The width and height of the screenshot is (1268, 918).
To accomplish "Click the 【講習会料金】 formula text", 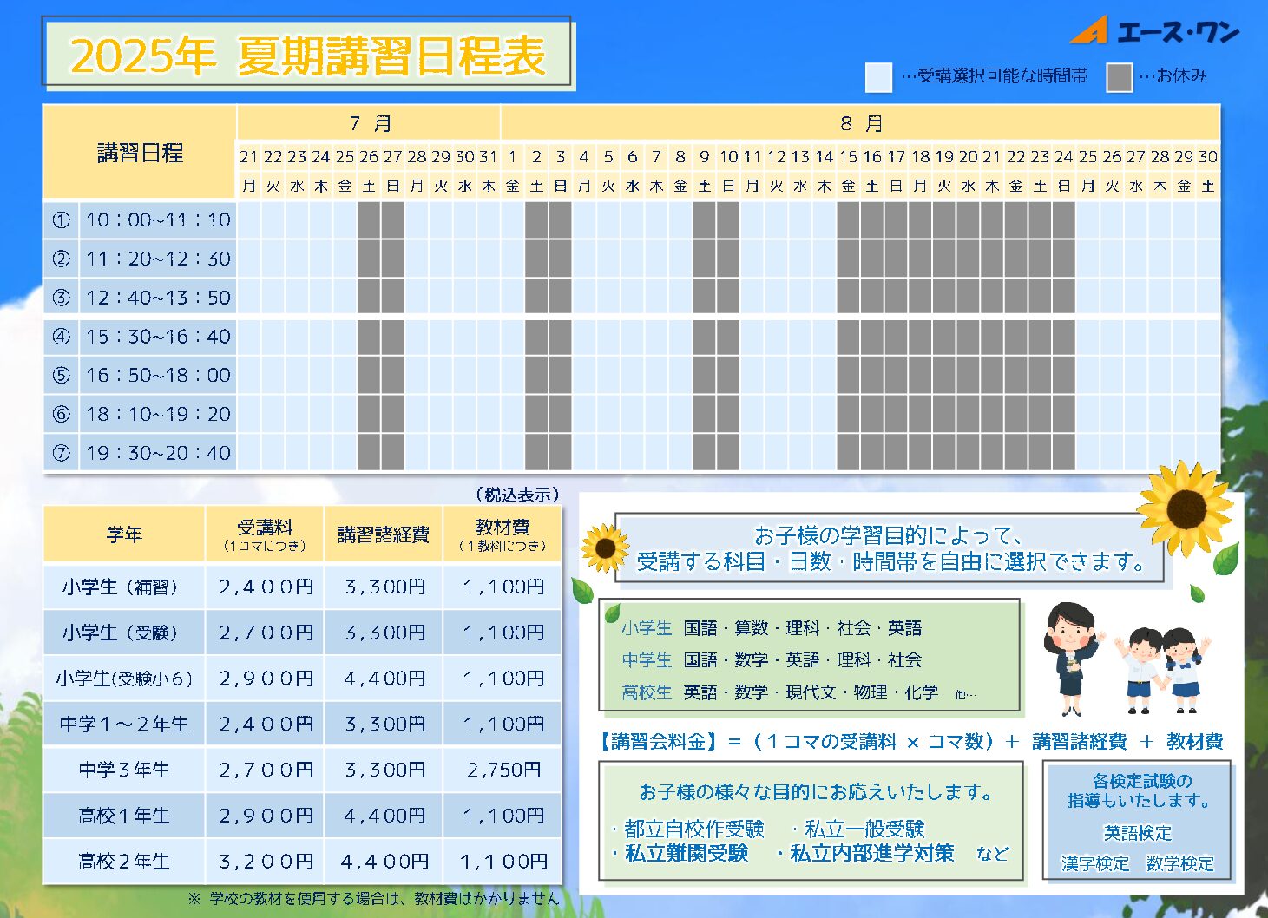I will (x=910, y=742).
